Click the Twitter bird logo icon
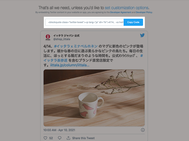Screen dimensions: 189x141 [142, 35]
